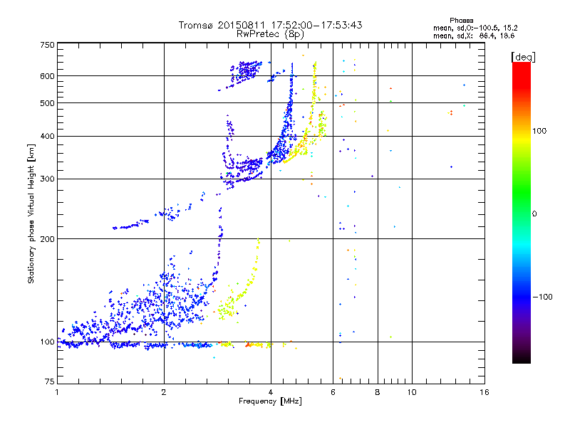Click y-axis tick label "200"
The image size is (570, 427).
tap(47, 239)
